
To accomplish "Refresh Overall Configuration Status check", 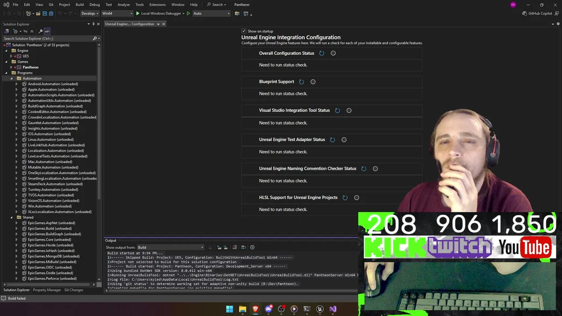I will [x=321, y=53].
